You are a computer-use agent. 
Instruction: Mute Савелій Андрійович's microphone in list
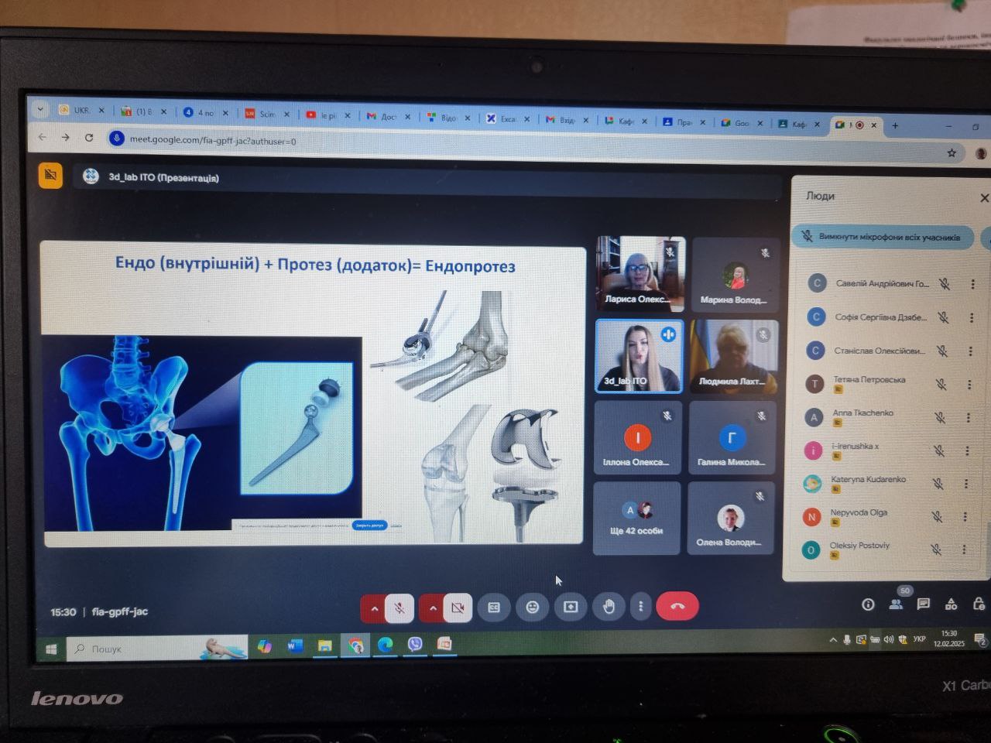[945, 284]
